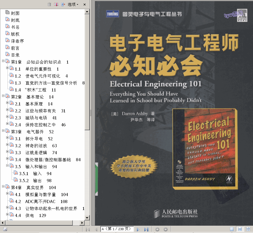Jump to bookmark 2.3 磁场与电场

click(x=36, y=118)
